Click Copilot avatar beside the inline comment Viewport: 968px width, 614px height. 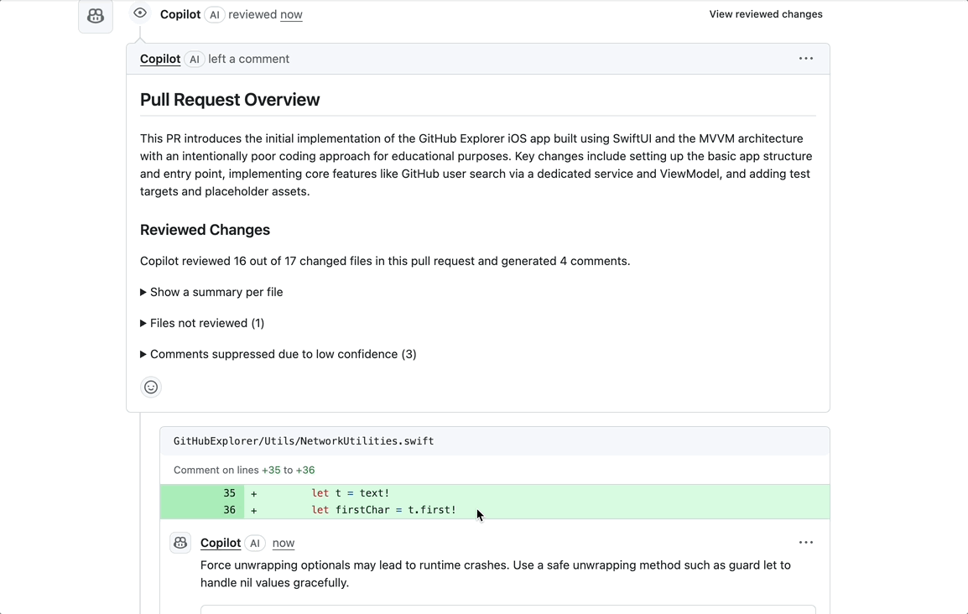point(180,543)
